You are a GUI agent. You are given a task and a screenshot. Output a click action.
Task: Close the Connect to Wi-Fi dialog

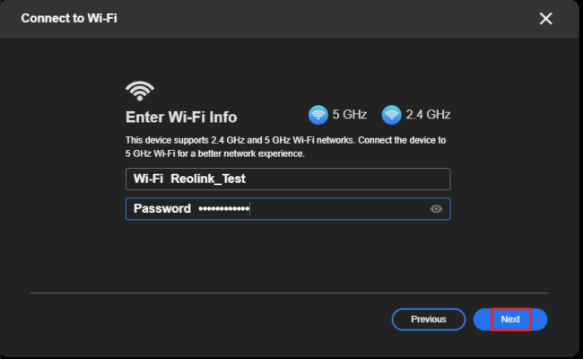point(545,19)
